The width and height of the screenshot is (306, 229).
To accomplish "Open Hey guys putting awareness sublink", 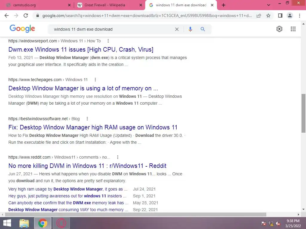I will point(67,196).
